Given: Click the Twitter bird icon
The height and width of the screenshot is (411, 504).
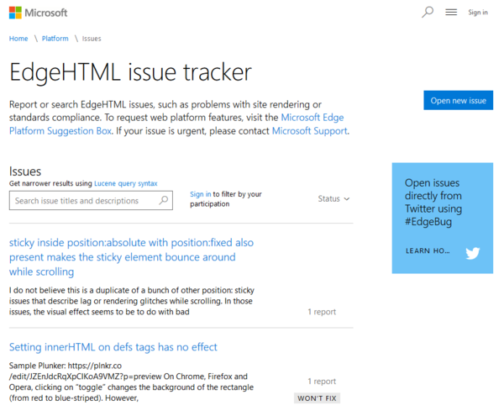Looking at the screenshot, I should (472, 253).
